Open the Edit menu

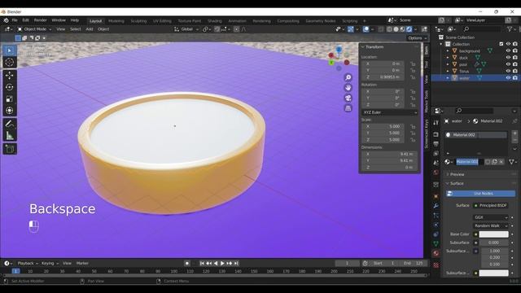(25, 20)
